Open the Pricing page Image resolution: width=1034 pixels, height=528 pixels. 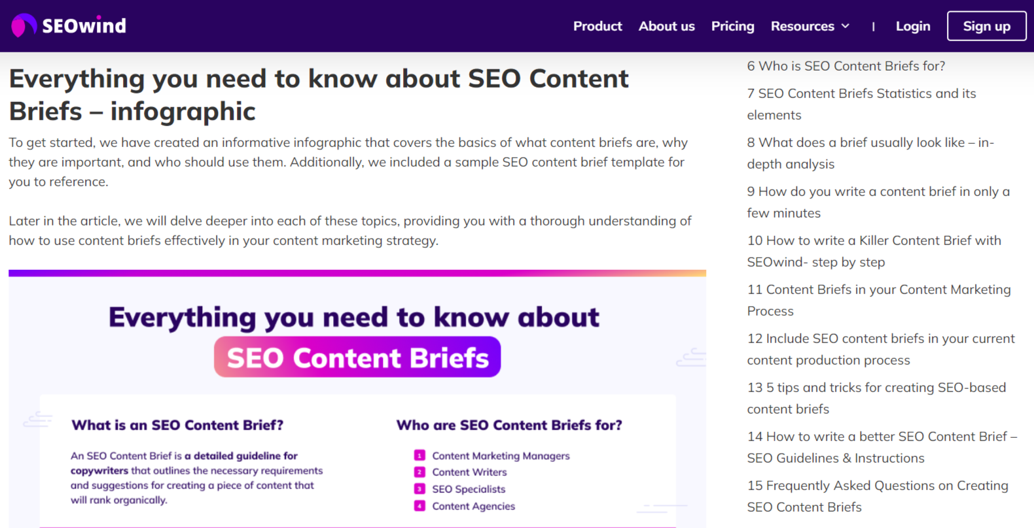click(x=732, y=26)
